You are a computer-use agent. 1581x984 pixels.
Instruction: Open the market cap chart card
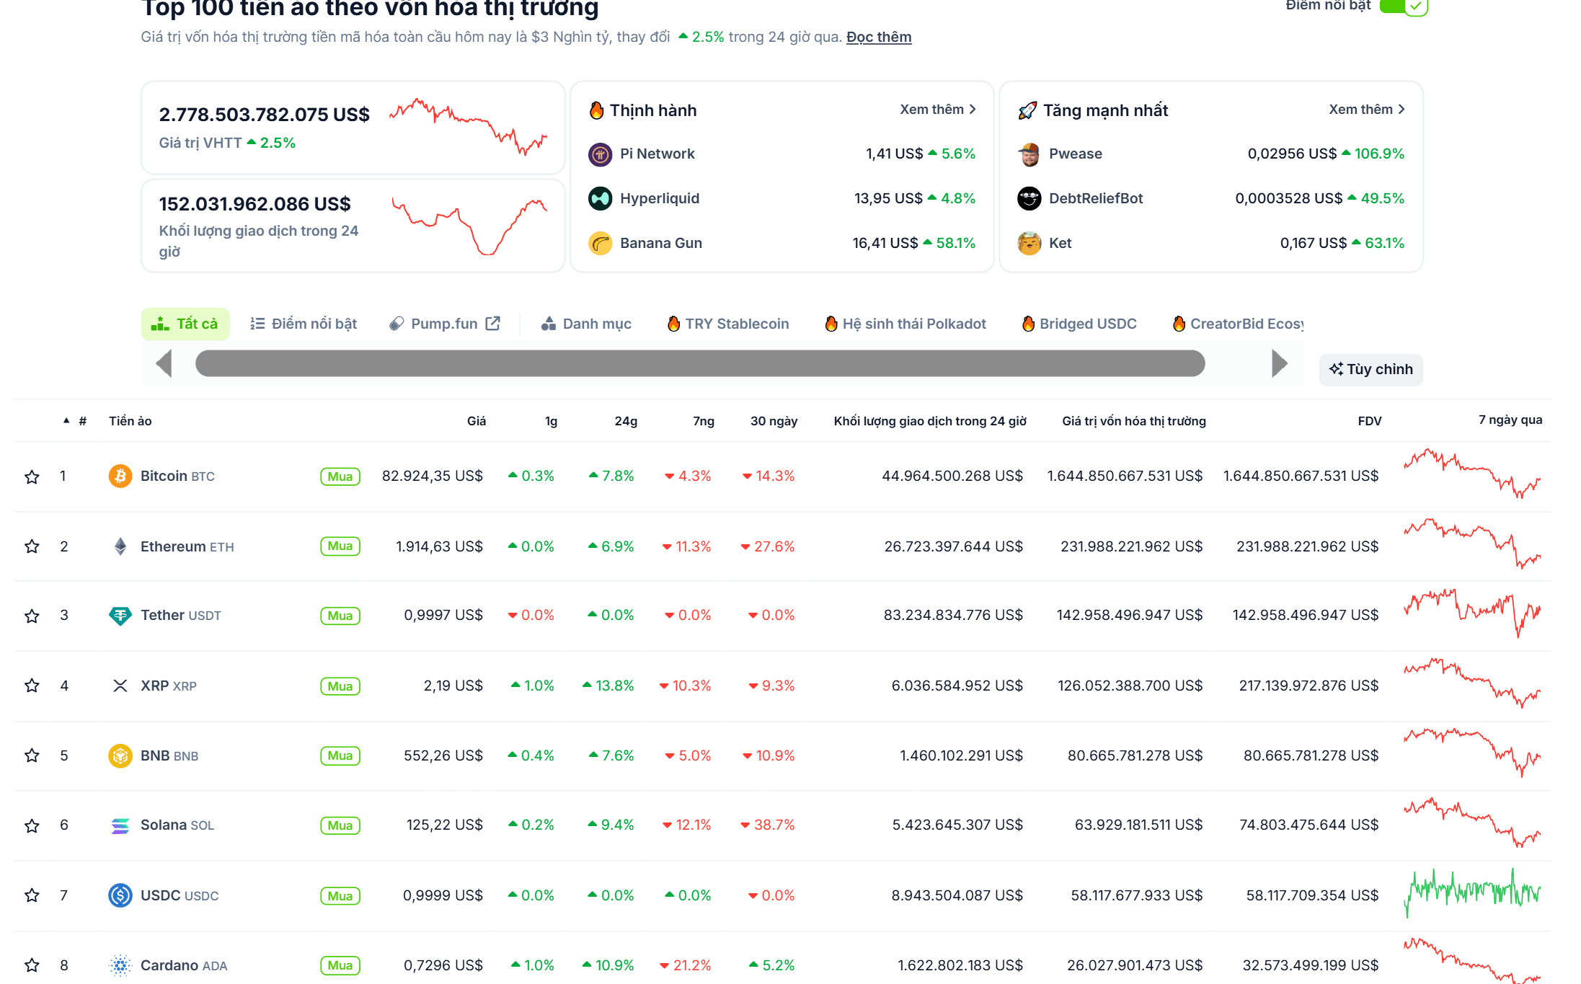click(353, 127)
